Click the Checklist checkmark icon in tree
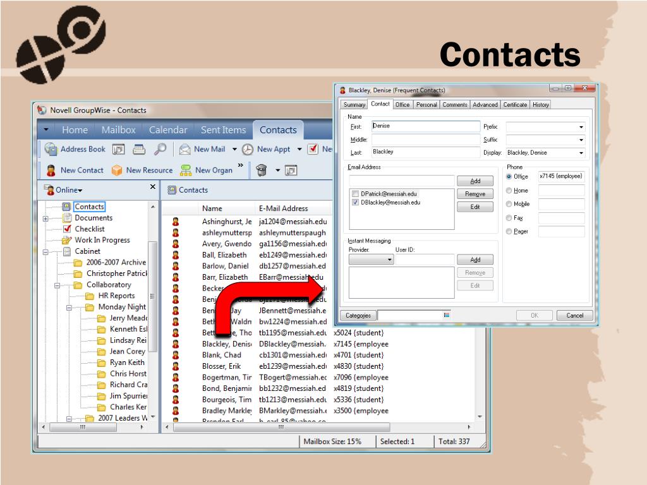This screenshot has width=647, height=485. [67, 229]
